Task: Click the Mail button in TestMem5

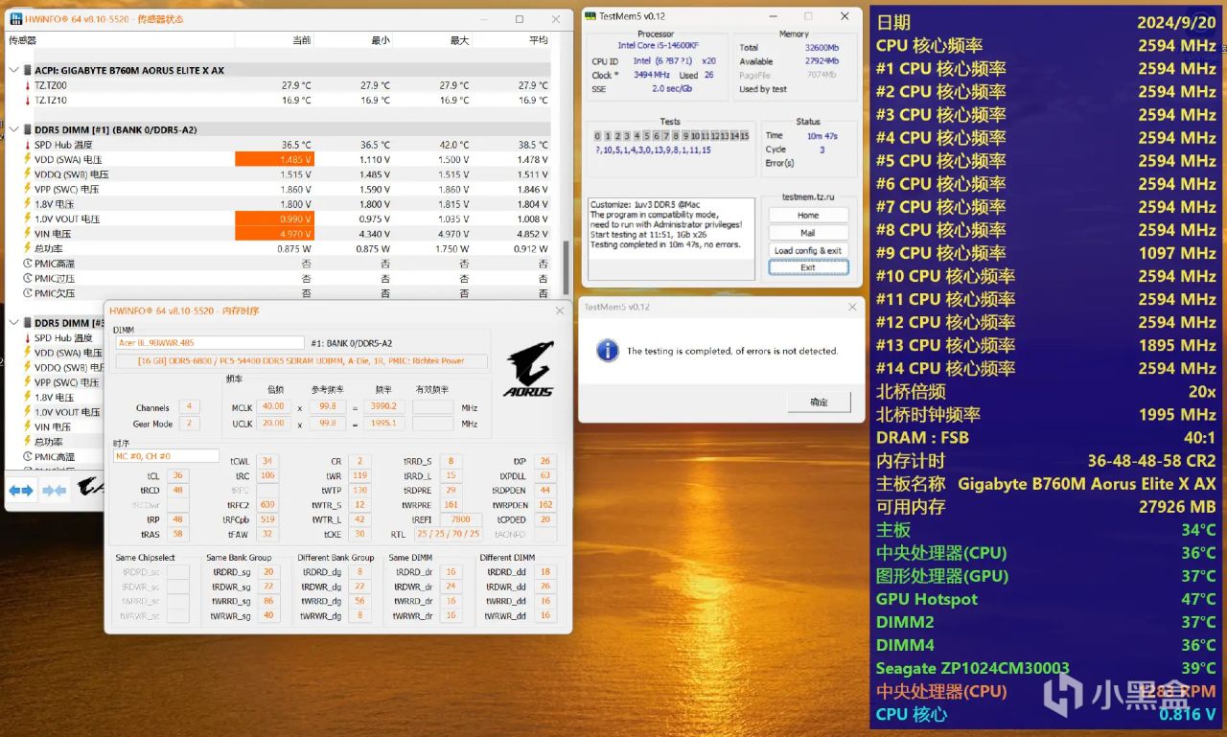Action: 808,233
